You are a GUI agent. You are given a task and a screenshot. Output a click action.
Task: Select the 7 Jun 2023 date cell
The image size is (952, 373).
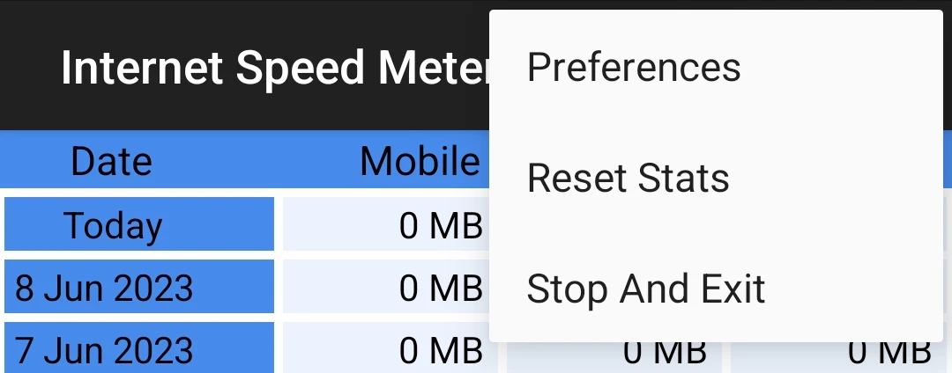click(139, 347)
